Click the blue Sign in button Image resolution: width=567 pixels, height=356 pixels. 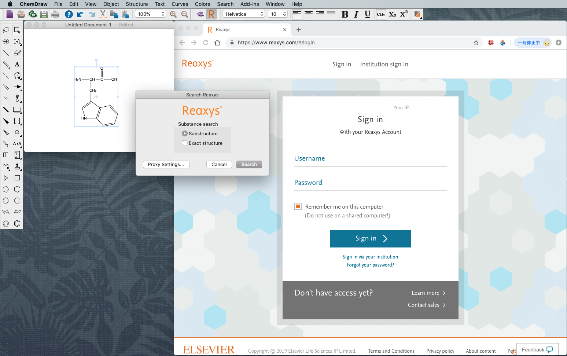click(371, 239)
